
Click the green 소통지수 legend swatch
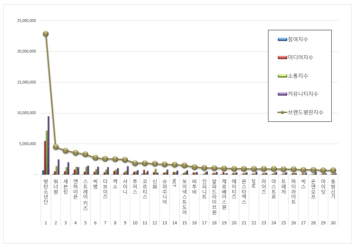click(x=282, y=76)
